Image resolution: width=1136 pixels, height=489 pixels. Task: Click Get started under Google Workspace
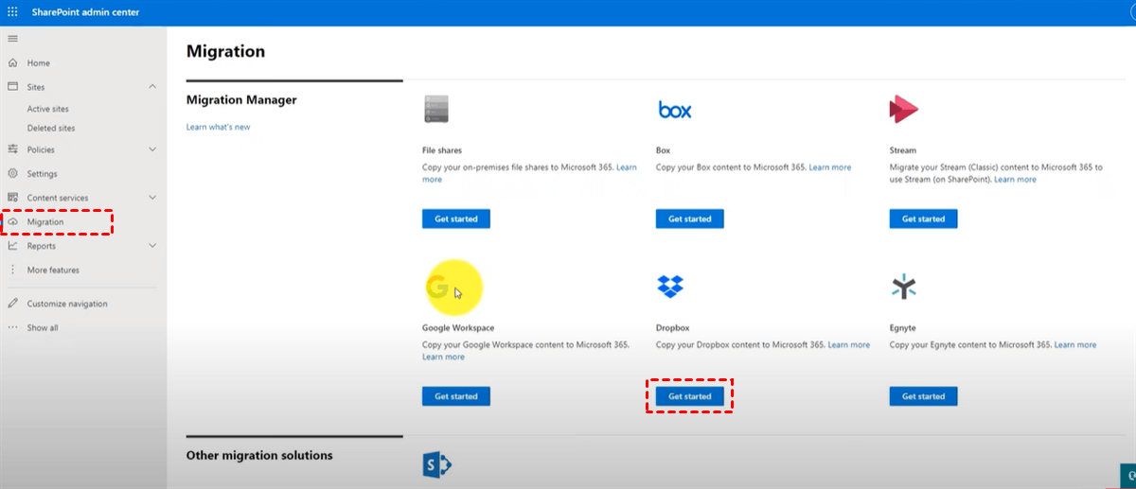point(455,396)
